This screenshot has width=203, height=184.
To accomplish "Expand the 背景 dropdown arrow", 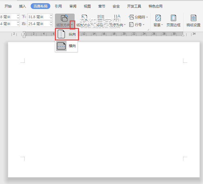I will [162, 25].
